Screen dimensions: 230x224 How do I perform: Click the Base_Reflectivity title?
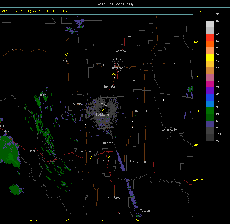pos(115,4)
